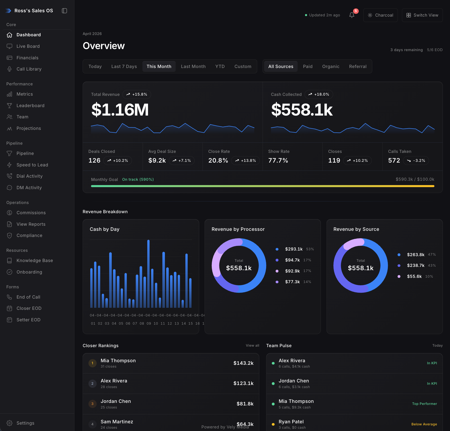Click the Calls Taken -3.2% badge
This screenshot has width=450, height=431.
tap(416, 161)
